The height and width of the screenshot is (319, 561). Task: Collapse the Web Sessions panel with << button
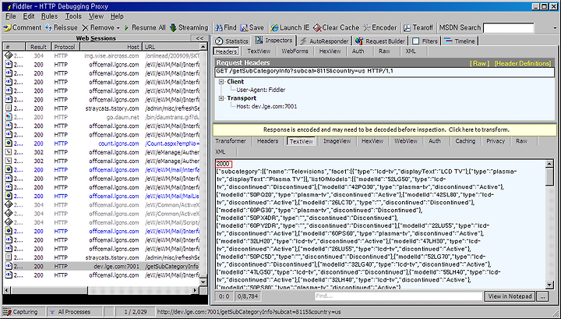pyautogui.click(x=199, y=38)
